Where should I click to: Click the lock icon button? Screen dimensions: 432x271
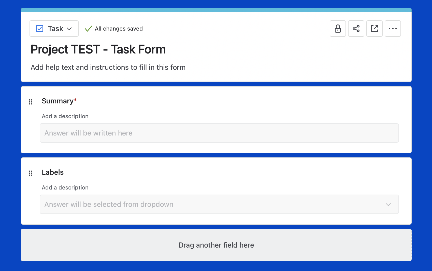pyautogui.click(x=338, y=29)
